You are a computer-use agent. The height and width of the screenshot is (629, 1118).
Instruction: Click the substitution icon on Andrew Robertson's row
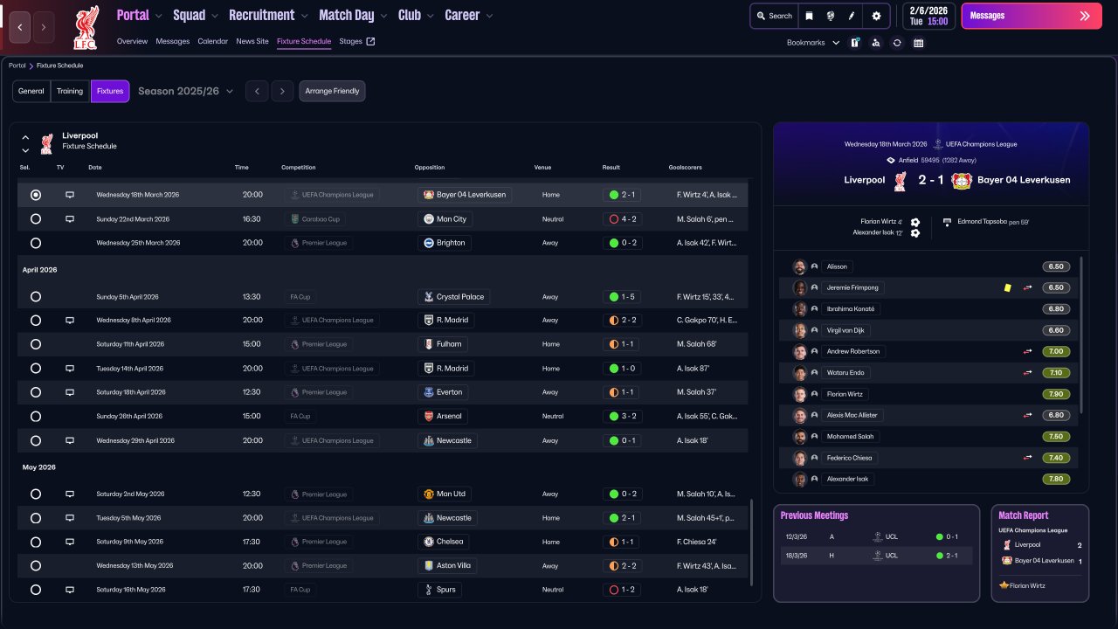click(1028, 351)
